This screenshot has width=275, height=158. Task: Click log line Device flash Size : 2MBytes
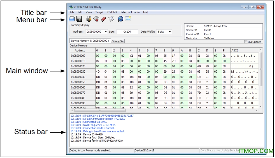[93, 138]
